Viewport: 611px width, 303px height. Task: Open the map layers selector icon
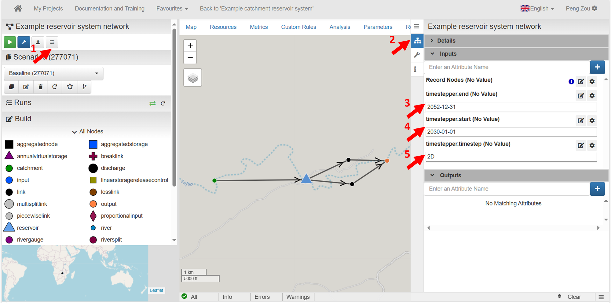(192, 78)
